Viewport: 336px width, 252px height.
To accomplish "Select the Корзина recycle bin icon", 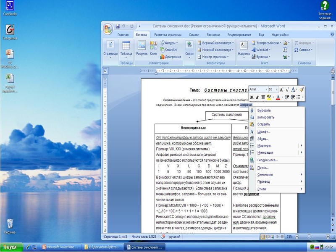I will (x=10, y=226).
